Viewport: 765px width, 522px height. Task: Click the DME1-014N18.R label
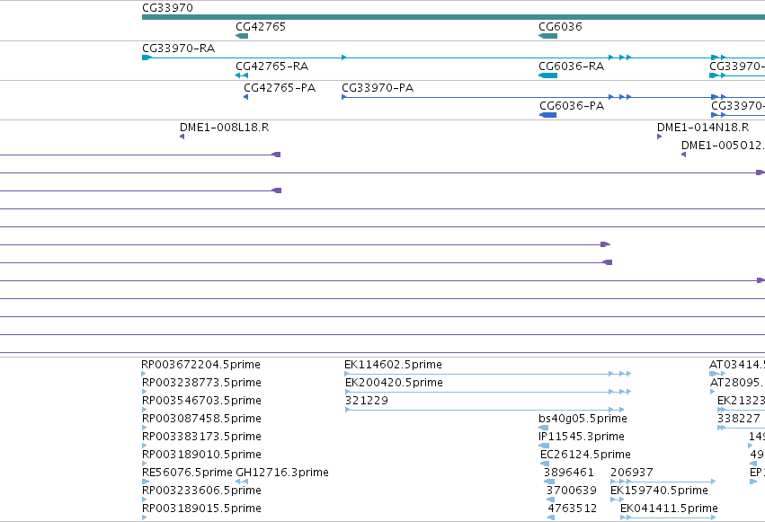[x=703, y=128]
